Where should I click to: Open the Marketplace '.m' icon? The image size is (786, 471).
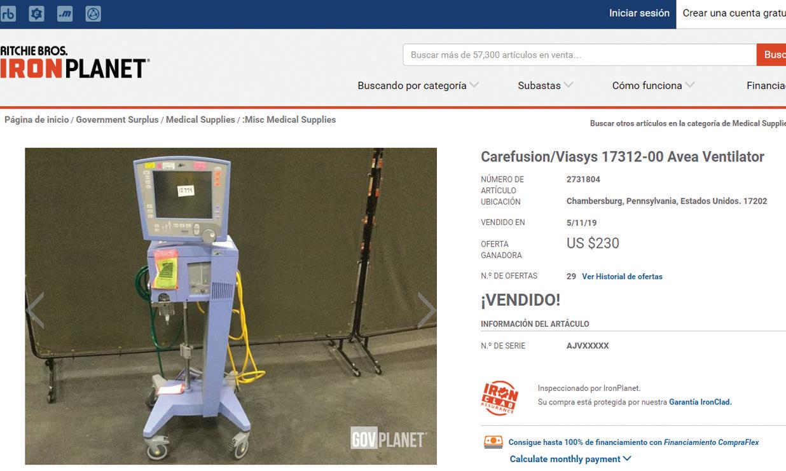pyautogui.click(x=65, y=13)
